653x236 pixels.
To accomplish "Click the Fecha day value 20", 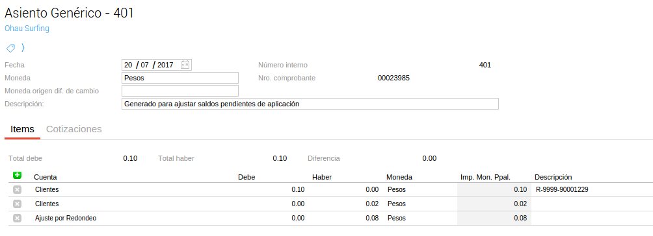I will (128, 65).
